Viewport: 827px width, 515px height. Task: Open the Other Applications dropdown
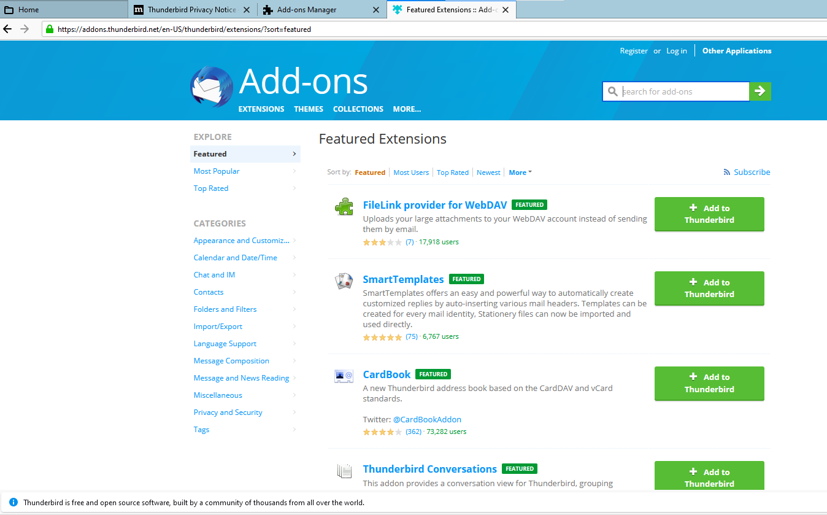point(737,51)
